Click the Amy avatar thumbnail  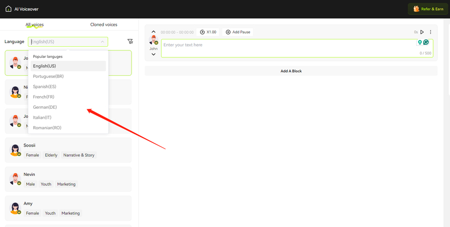tap(15, 208)
